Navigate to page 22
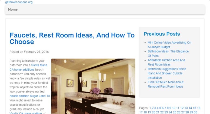The width and height of the screenshot is (210, 114). click(162, 112)
